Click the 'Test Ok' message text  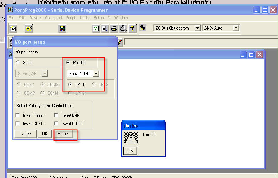(x=149, y=135)
